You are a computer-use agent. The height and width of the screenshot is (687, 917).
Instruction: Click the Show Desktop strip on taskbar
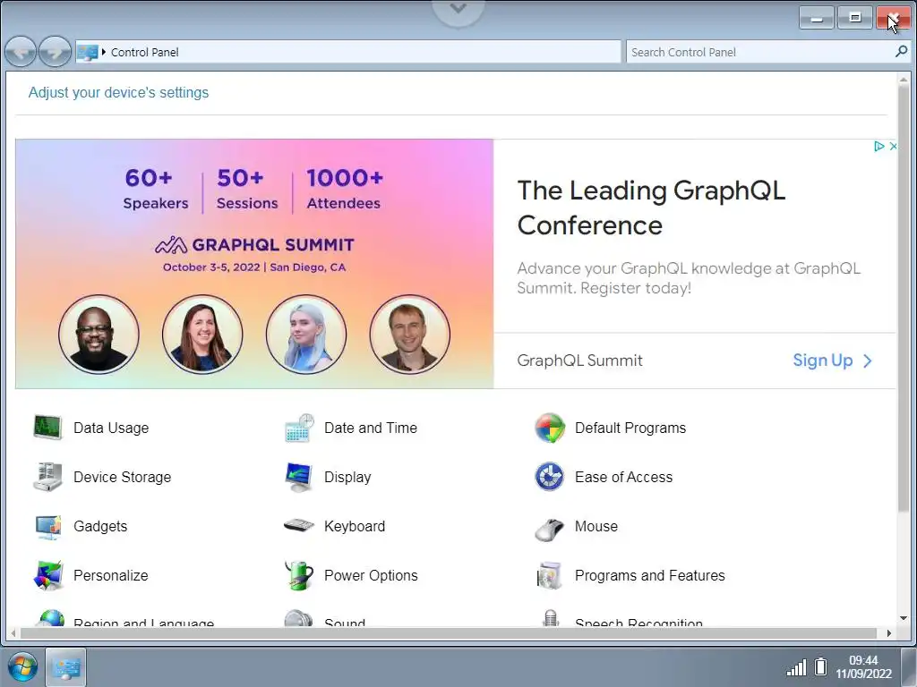click(909, 666)
